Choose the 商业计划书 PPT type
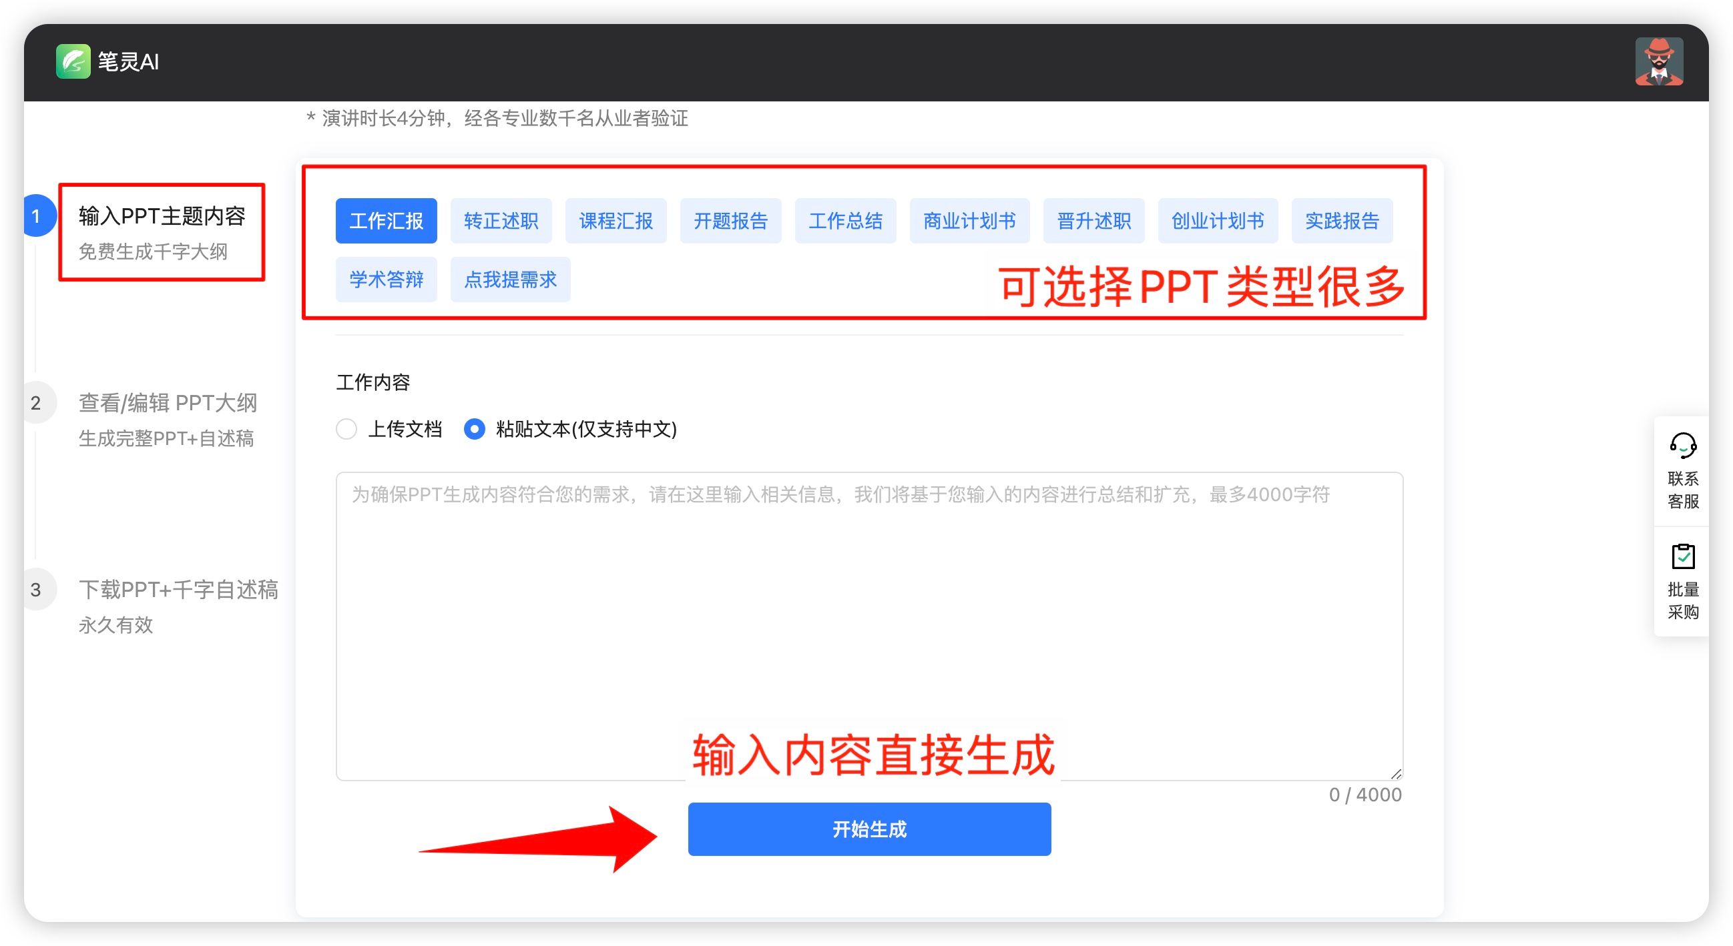Viewport: 1733px width, 946px height. (969, 221)
